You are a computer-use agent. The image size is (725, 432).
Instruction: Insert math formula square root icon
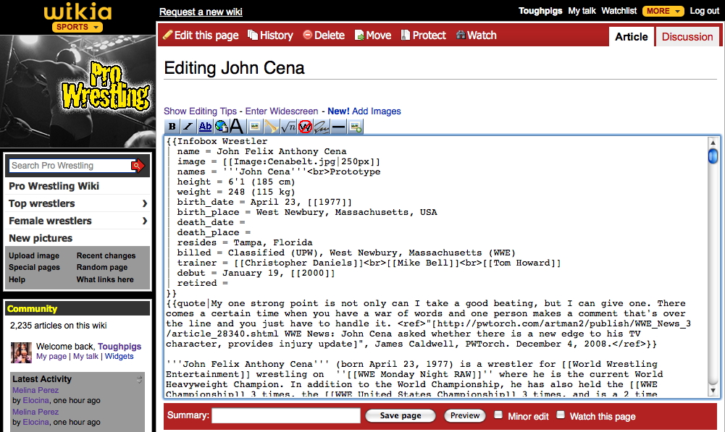(x=288, y=126)
